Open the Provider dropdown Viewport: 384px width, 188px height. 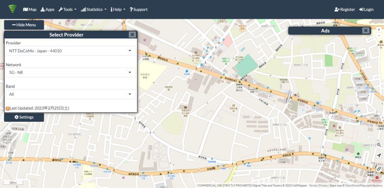point(70,51)
